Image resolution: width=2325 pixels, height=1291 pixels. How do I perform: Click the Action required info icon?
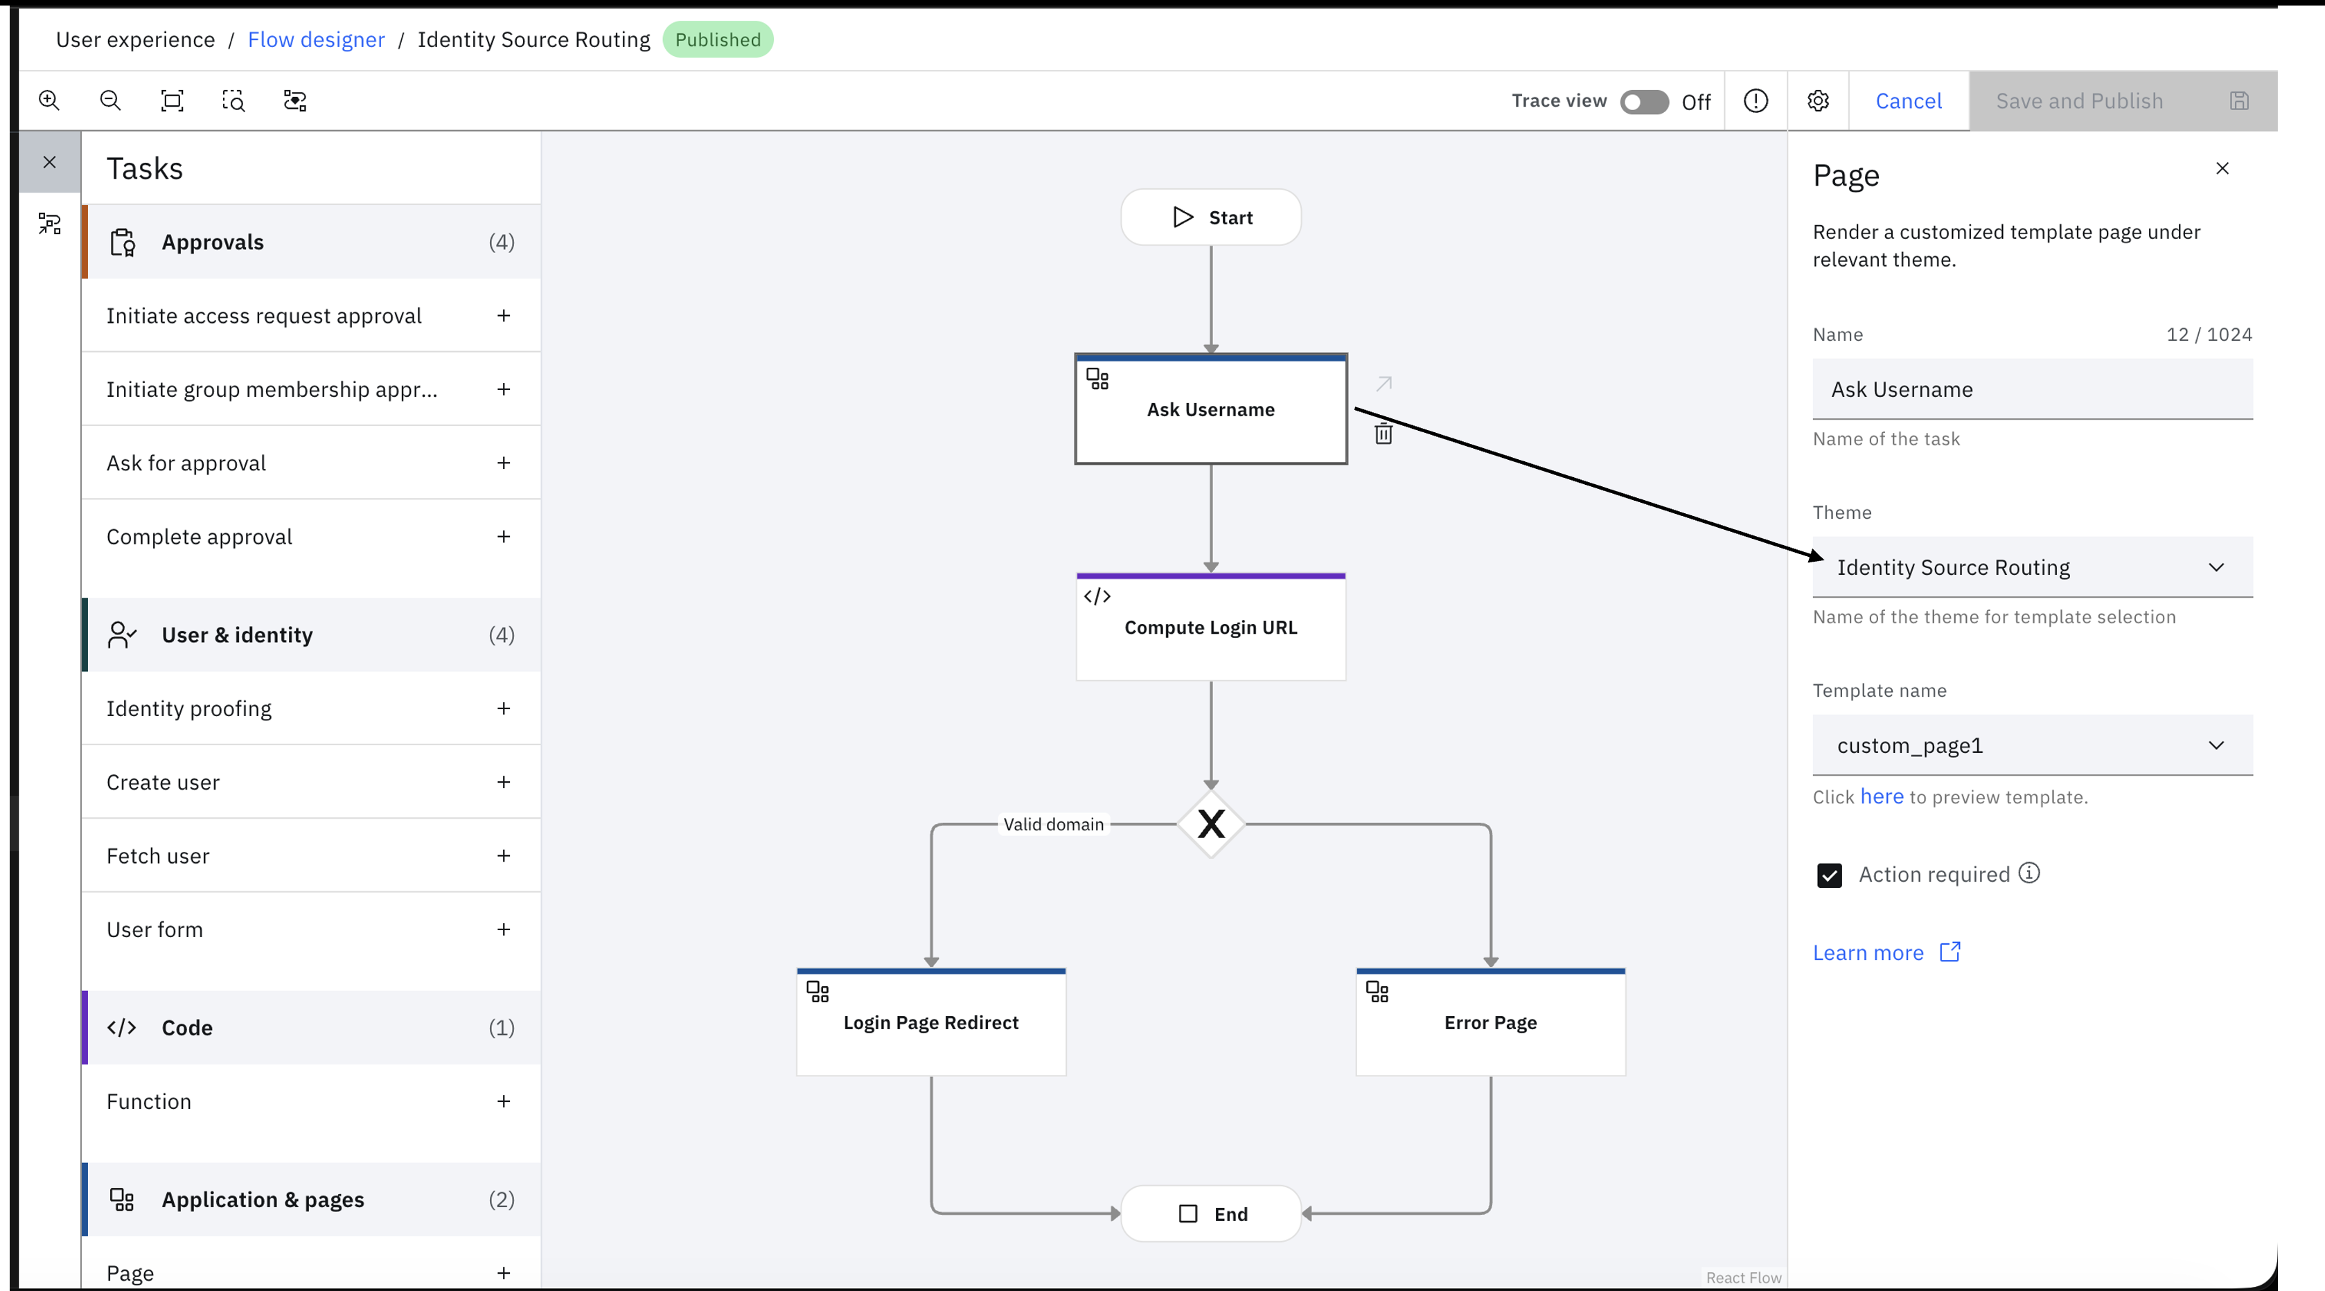tap(2029, 873)
